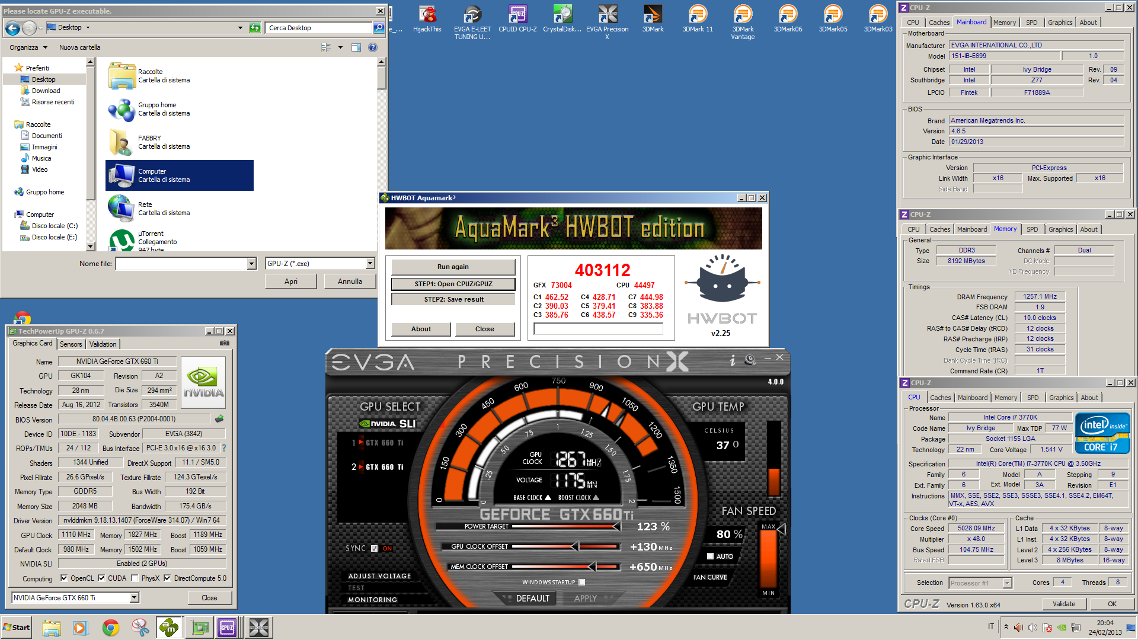The width and height of the screenshot is (1138, 640).
Task: Switch to Validation tab in GPU-Z
Action: [103, 344]
